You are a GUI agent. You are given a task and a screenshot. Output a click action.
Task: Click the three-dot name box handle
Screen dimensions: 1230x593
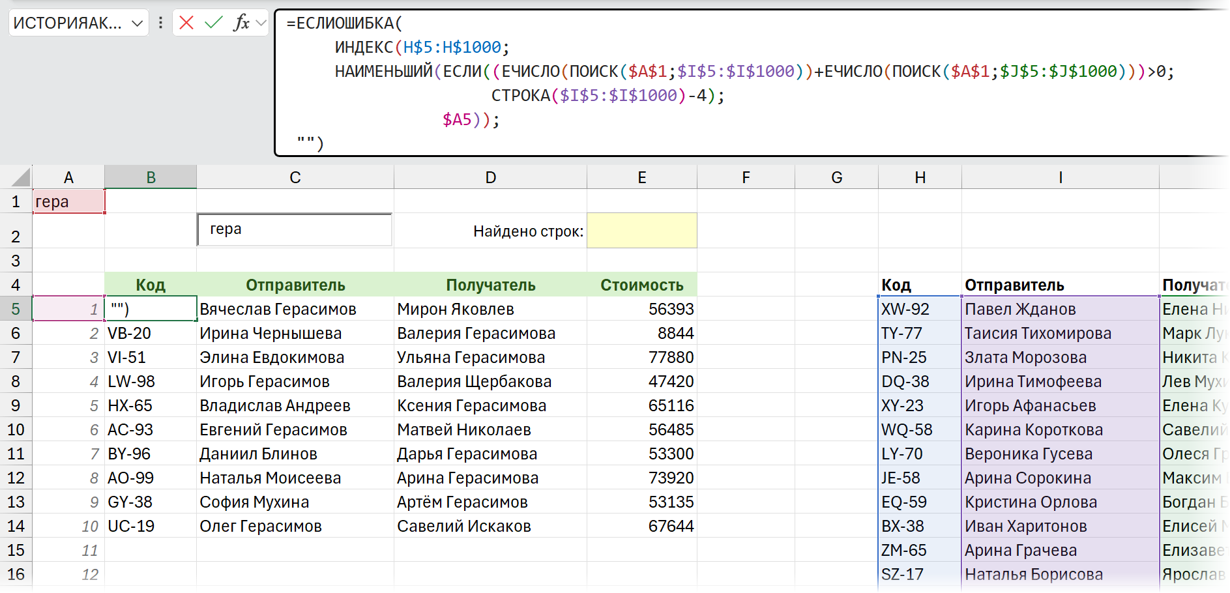pyautogui.click(x=160, y=23)
